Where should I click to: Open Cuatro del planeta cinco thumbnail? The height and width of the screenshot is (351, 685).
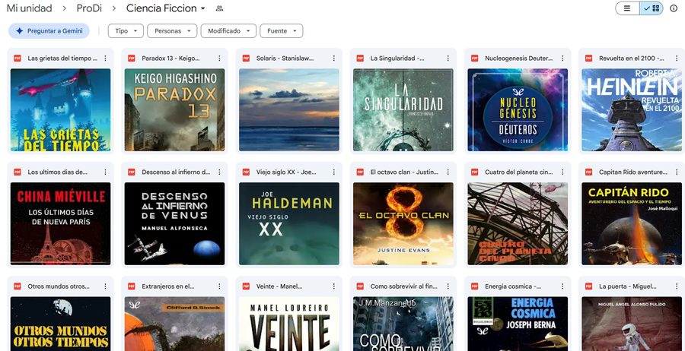tap(518, 223)
